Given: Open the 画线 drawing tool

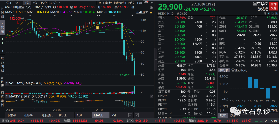Looking at the screenshot, I should 131,3.
